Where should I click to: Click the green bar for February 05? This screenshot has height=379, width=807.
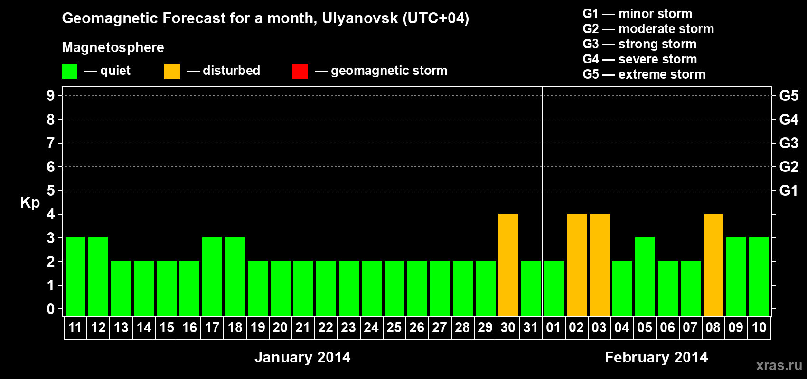(x=645, y=277)
